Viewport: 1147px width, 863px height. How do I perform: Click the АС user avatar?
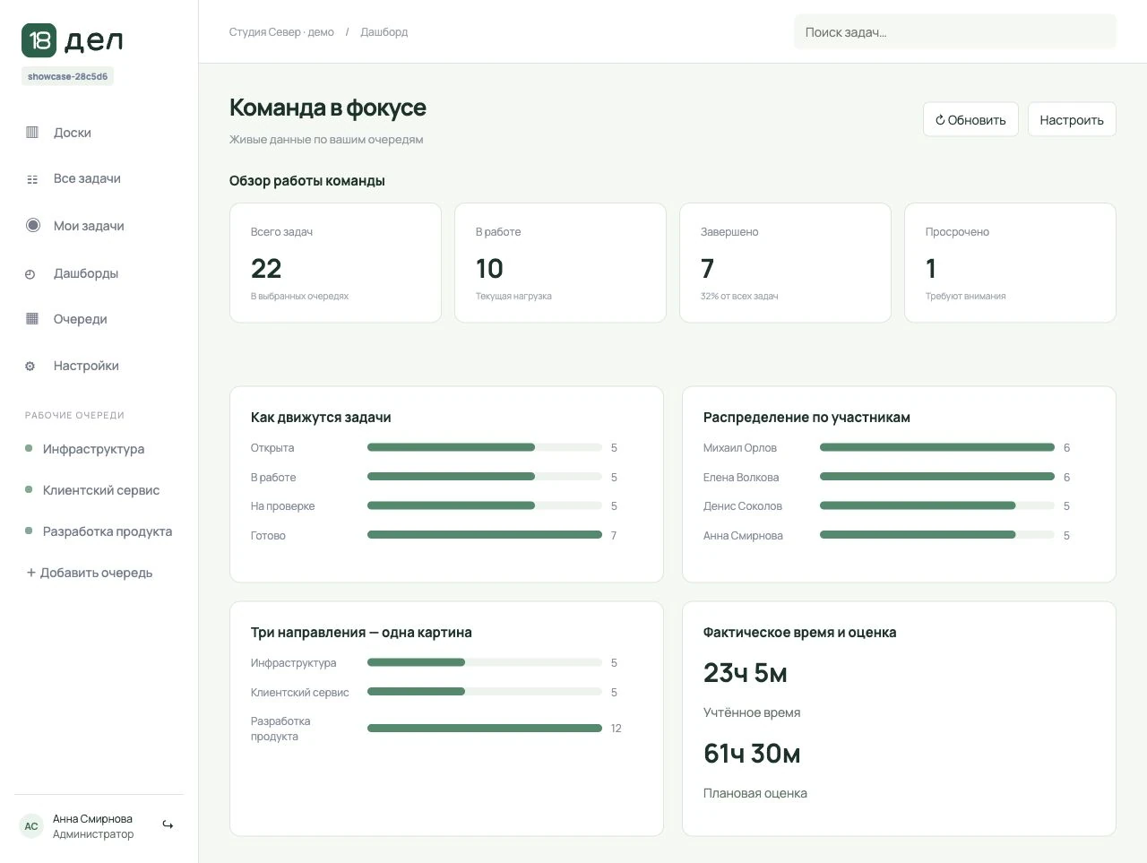[x=31, y=826]
